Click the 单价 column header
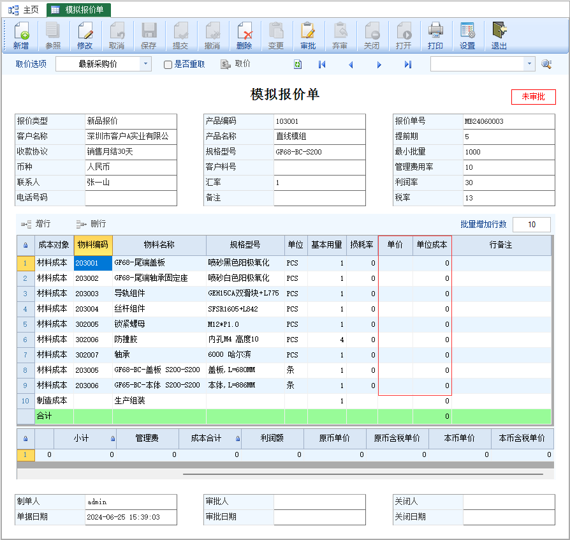The image size is (570, 540). pos(395,245)
